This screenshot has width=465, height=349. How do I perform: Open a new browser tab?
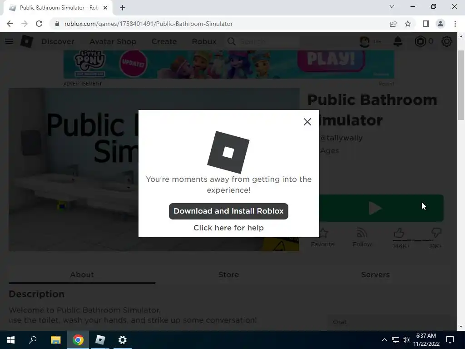pos(123,8)
